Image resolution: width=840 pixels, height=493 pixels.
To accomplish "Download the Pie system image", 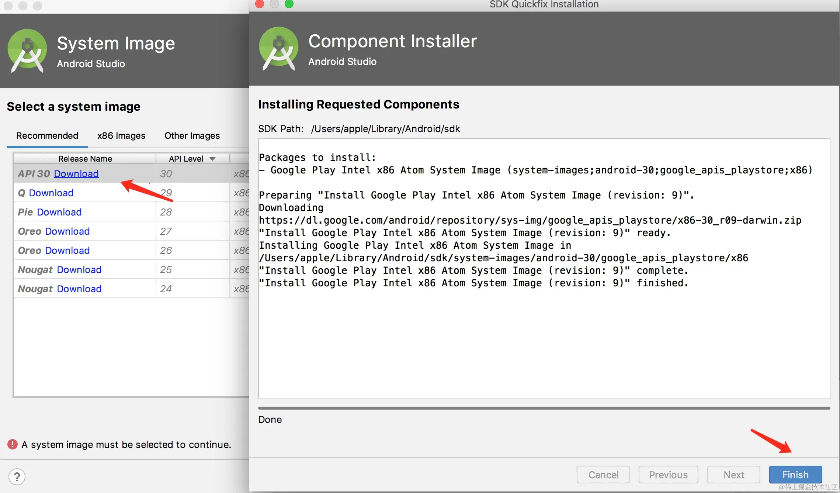I will [59, 212].
